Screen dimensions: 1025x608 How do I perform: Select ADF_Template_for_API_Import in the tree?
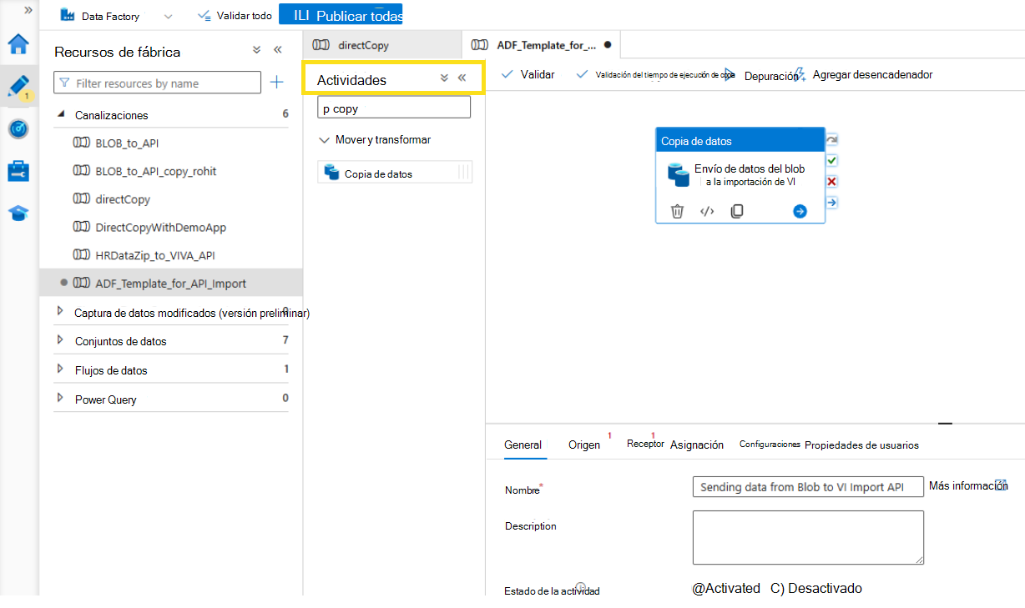pyautogui.click(x=170, y=284)
